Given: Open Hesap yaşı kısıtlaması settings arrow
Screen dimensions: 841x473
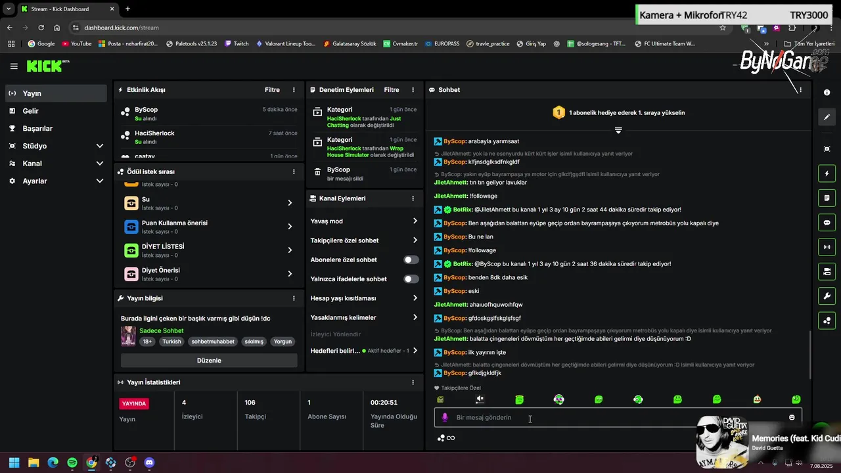Looking at the screenshot, I should 415,298.
